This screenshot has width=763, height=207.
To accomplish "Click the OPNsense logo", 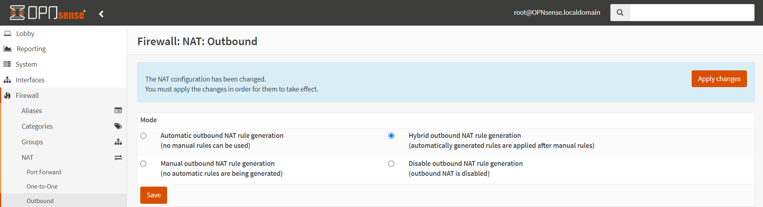I will [x=47, y=13].
